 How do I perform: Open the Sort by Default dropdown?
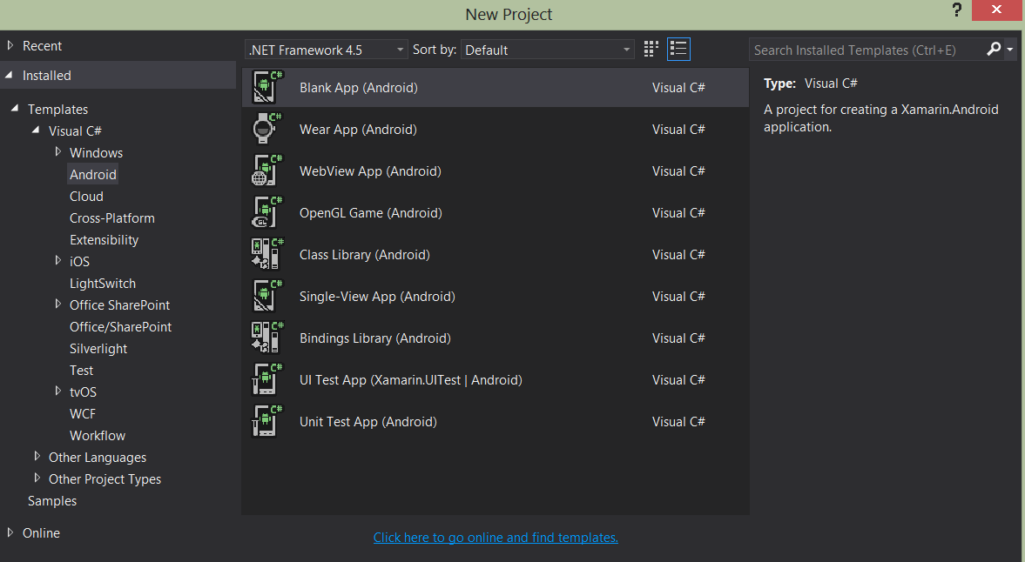pos(548,50)
